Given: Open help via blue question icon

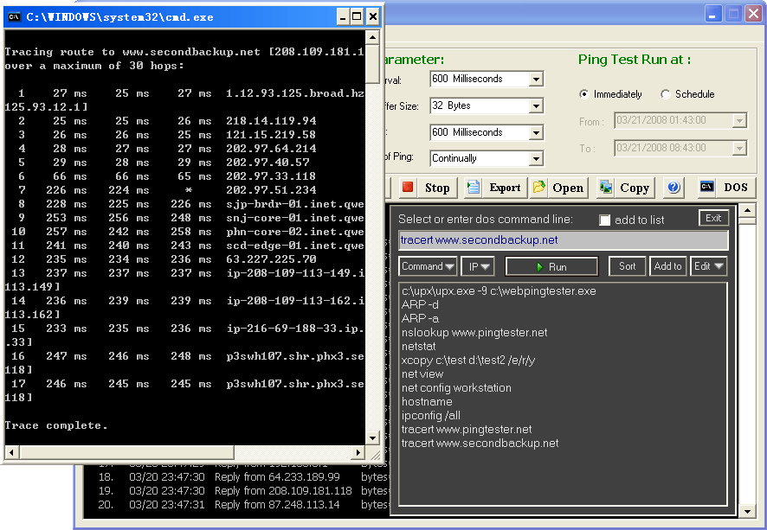Looking at the screenshot, I should pos(674,187).
